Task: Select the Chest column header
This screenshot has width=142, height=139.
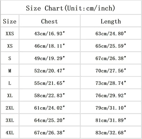Action: [x=49, y=21]
